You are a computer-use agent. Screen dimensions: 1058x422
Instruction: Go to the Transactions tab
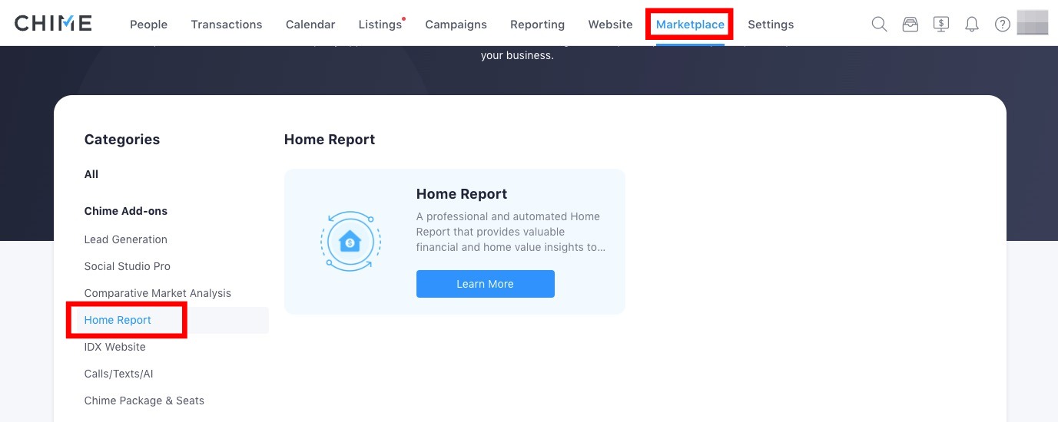tap(227, 25)
